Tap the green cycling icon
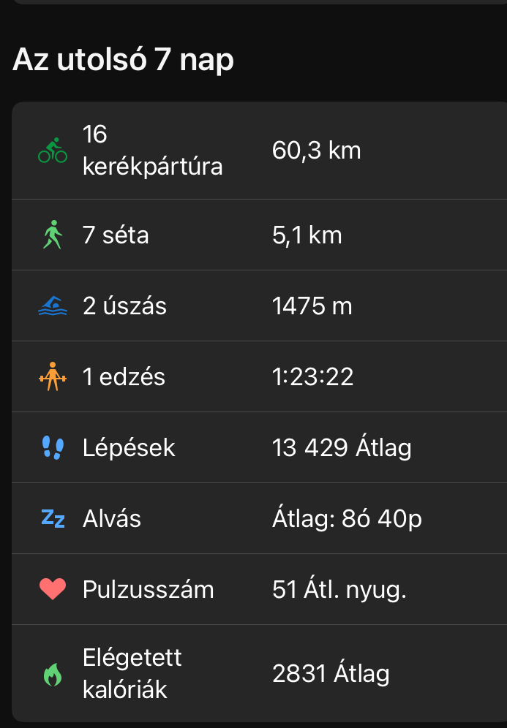 [x=53, y=151]
